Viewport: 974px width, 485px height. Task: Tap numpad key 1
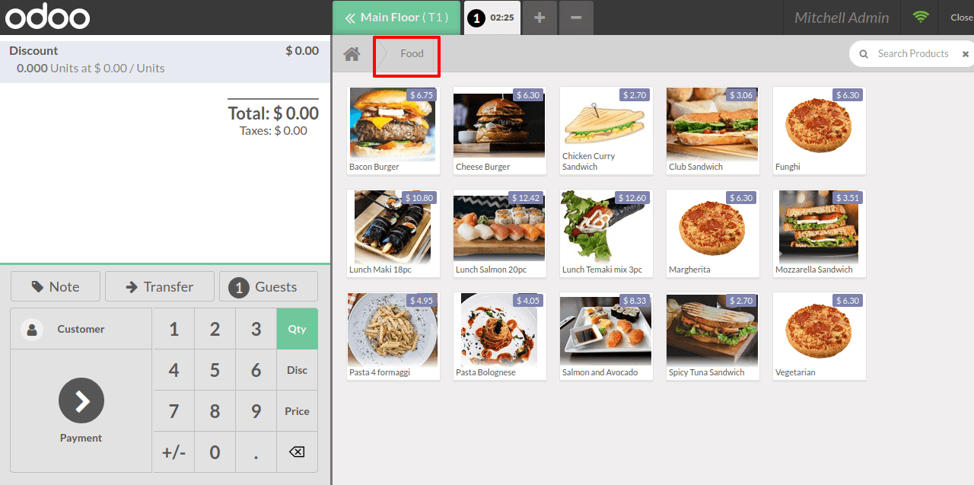coord(174,329)
